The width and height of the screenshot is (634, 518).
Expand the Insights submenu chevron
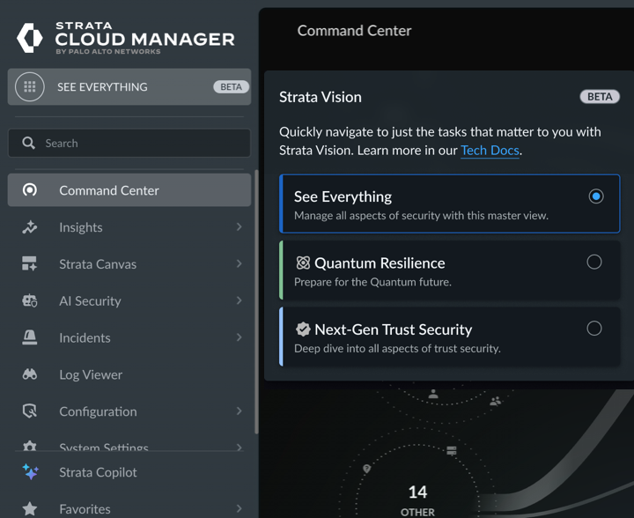239,227
